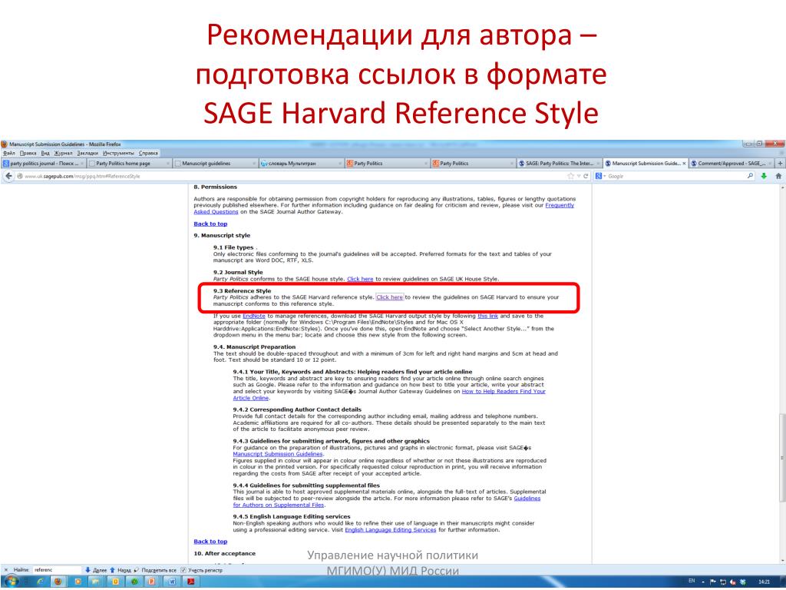
Task: Open the search engine selector dropdown
Action: [x=600, y=176]
